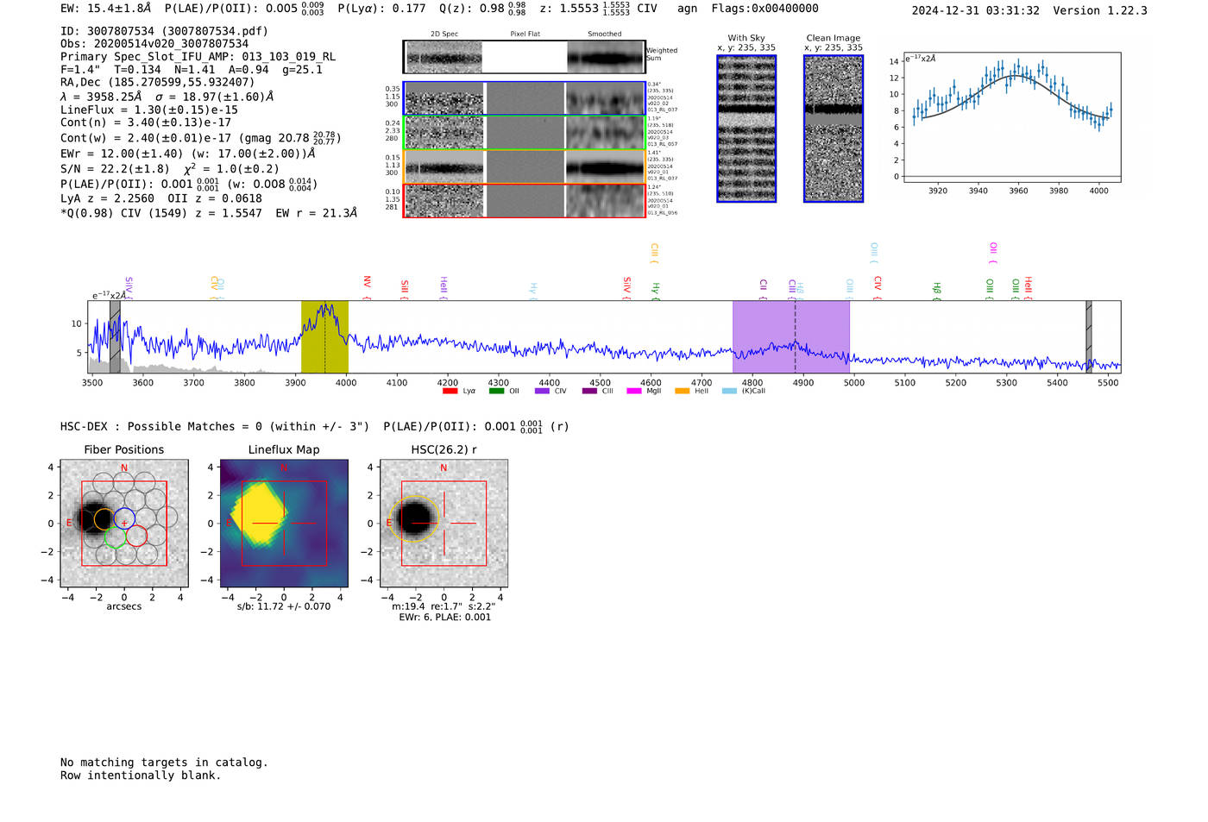Open the HSC(26.2) r image panel
1208x822 pixels.
tap(444, 524)
